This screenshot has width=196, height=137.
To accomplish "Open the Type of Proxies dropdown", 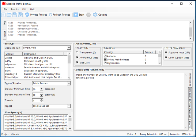I will click(69, 83).
